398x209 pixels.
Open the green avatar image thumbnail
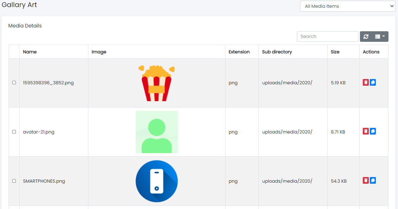pyautogui.click(x=156, y=132)
